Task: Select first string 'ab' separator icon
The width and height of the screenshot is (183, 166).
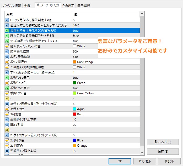Action: [7, 99]
